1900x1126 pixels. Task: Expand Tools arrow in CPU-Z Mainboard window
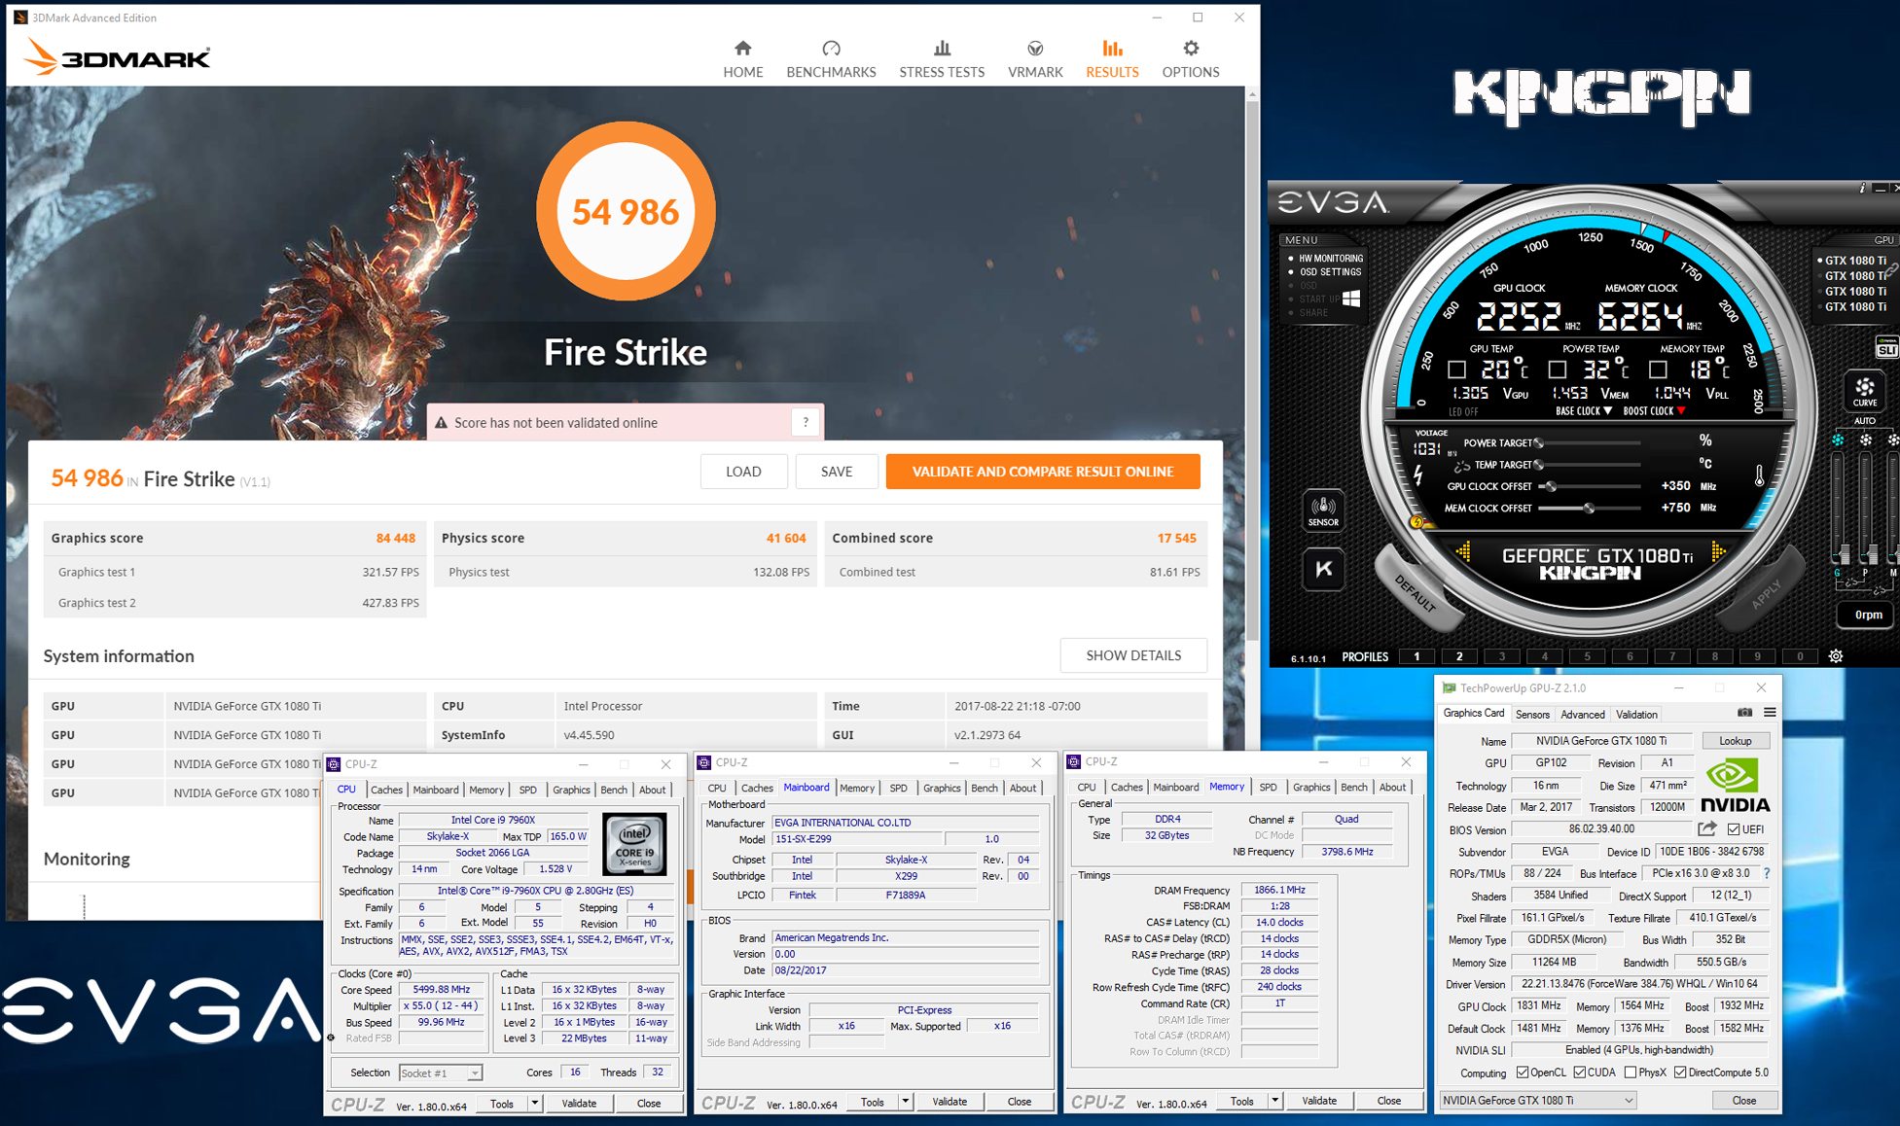point(905,1102)
